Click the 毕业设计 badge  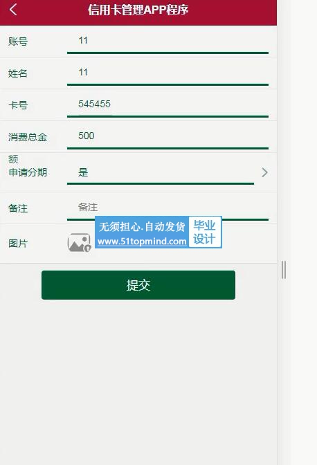[205, 232]
